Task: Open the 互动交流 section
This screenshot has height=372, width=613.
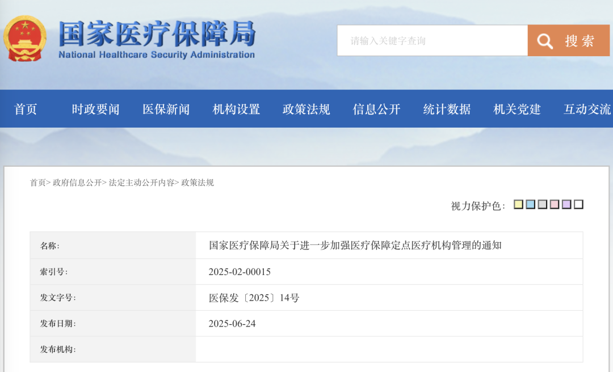Action: (x=586, y=109)
